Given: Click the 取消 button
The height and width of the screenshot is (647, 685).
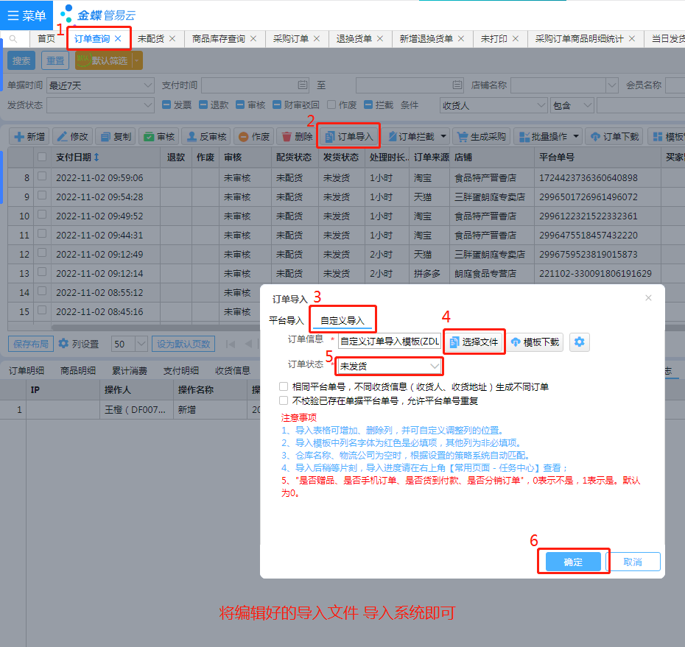Looking at the screenshot, I should coord(633,562).
